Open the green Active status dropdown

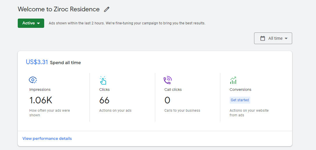click(31, 23)
